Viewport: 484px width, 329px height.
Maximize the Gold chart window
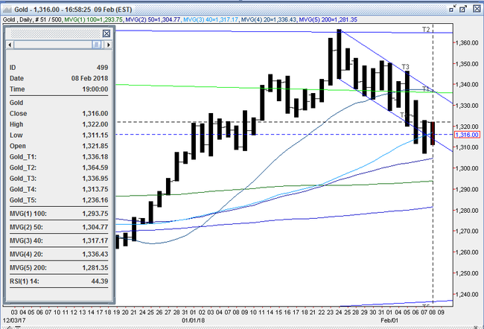coord(463,9)
